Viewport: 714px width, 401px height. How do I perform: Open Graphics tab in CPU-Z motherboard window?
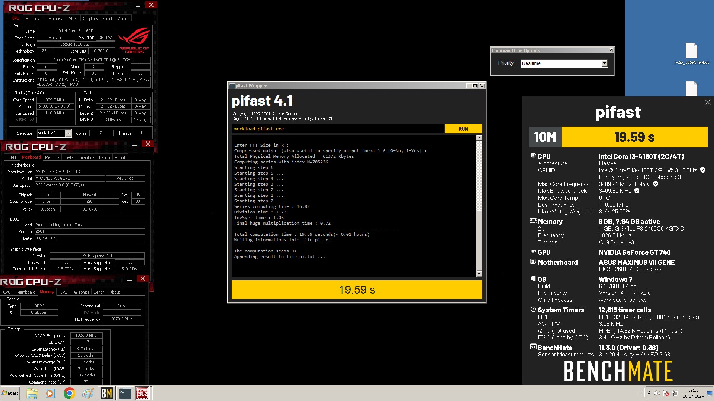(87, 157)
